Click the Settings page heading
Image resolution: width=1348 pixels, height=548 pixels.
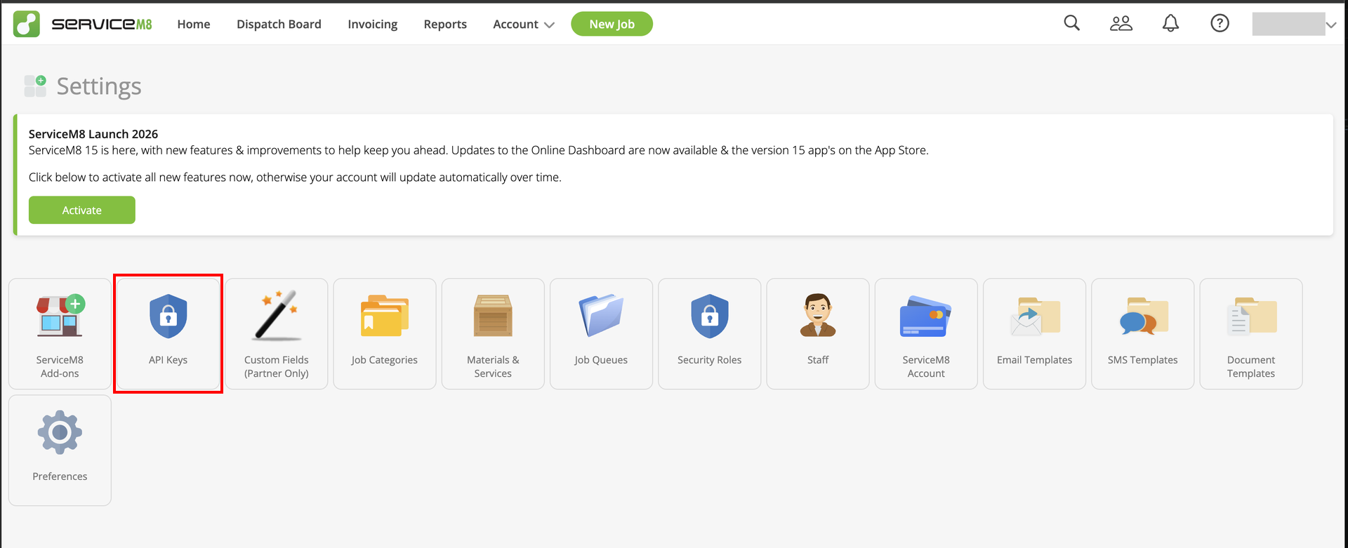coord(99,86)
